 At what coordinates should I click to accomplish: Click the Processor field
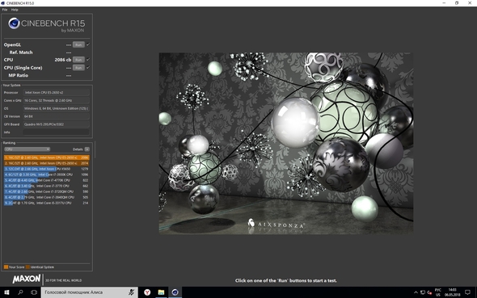(x=57, y=92)
